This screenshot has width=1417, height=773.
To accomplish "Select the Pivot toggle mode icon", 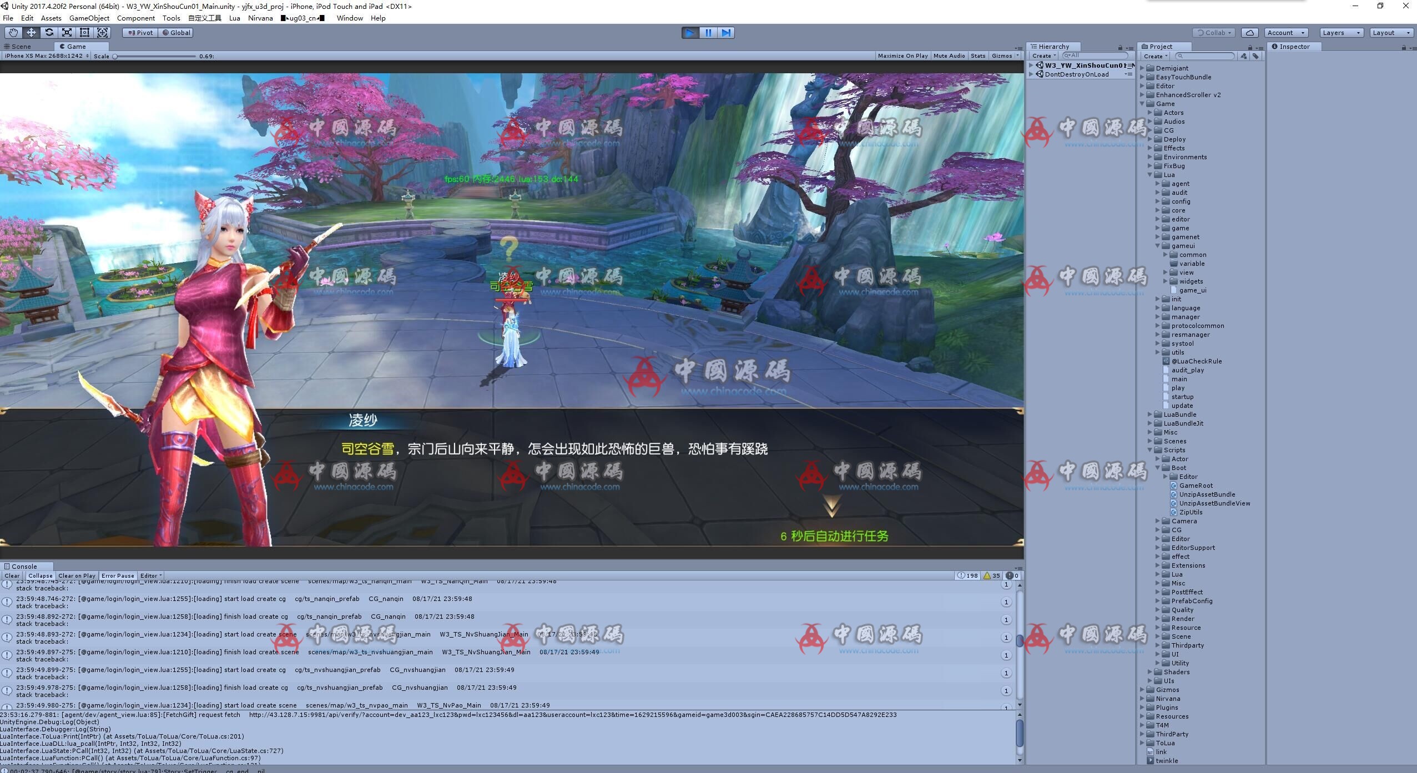I will coord(139,32).
